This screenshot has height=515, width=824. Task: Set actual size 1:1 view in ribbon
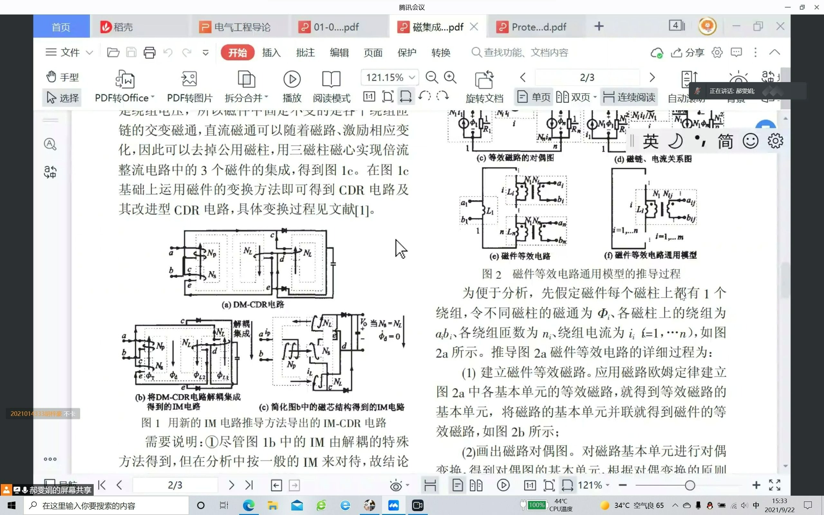369,97
